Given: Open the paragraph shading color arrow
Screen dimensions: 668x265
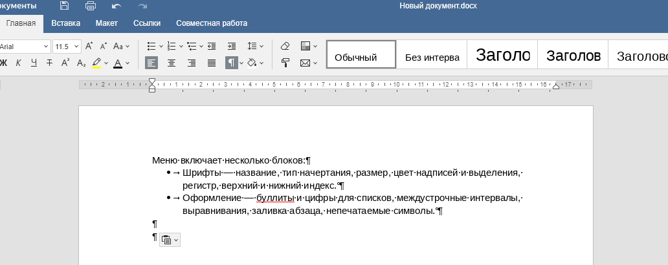Looking at the screenshot, I should point(262,63).
